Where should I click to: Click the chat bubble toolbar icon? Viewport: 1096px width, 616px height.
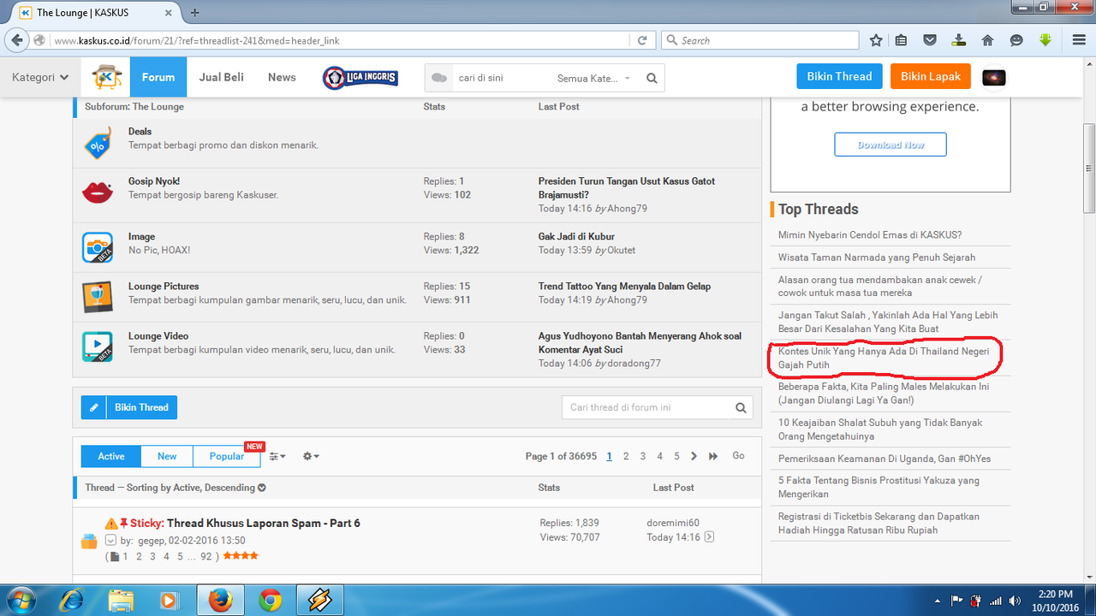(x=1016, y=40)
